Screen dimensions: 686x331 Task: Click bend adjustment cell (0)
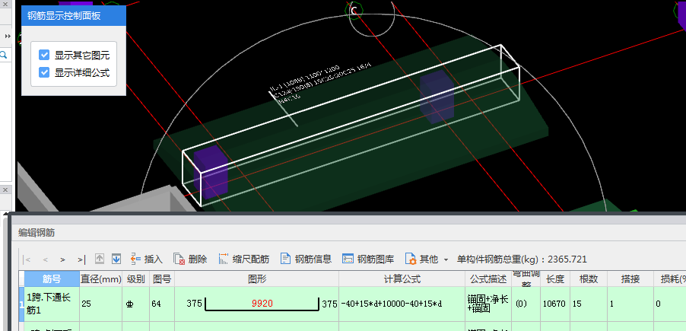point(526,304)
